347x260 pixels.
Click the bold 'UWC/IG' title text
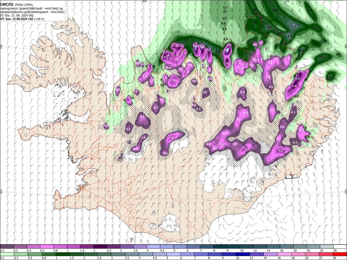click(7, 5)
